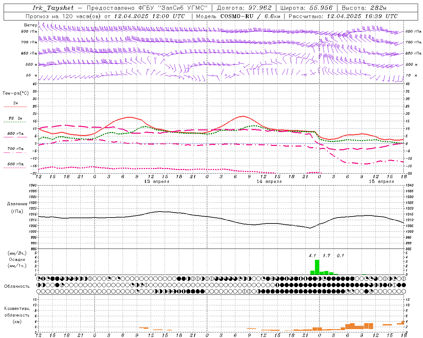Click the dashed line under Td 2м legend
Image resolution: width=423 pixels, height=338 pixels.
[15, 122]
